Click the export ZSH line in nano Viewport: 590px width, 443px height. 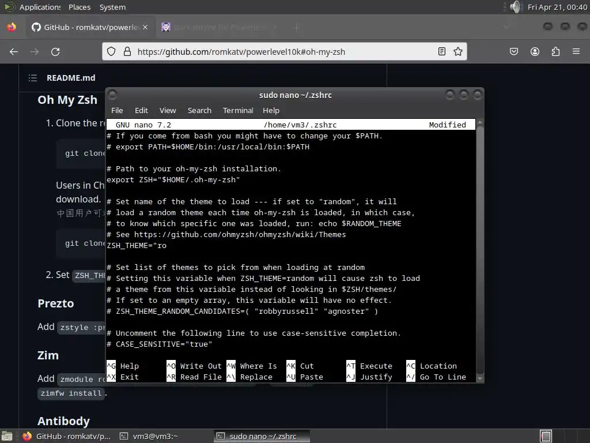(173, 180)
